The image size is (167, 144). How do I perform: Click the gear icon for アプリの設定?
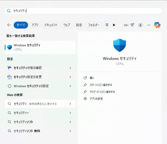pos(85,99)
